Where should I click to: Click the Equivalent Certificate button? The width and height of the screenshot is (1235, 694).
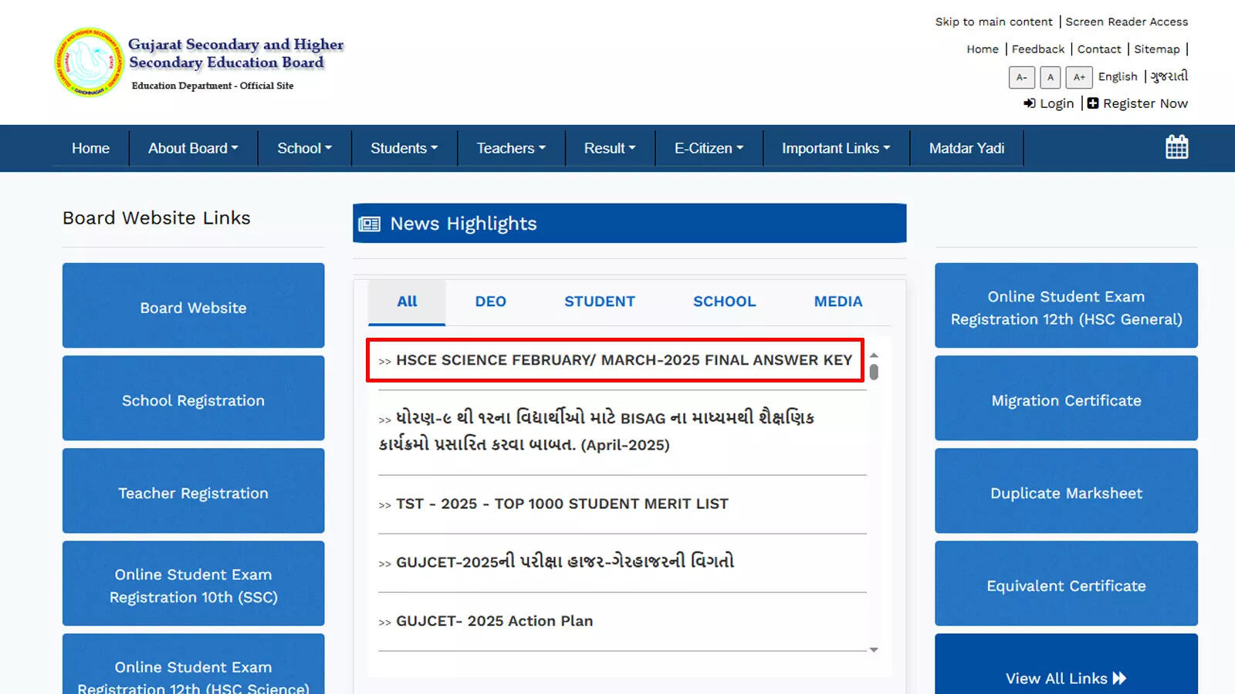1066,583
